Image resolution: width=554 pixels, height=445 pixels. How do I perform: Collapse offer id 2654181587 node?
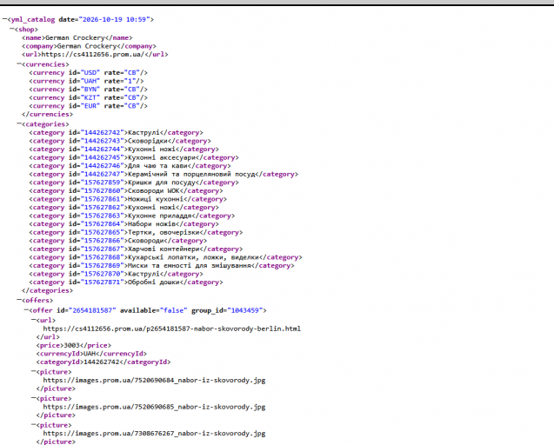point(26,309)
